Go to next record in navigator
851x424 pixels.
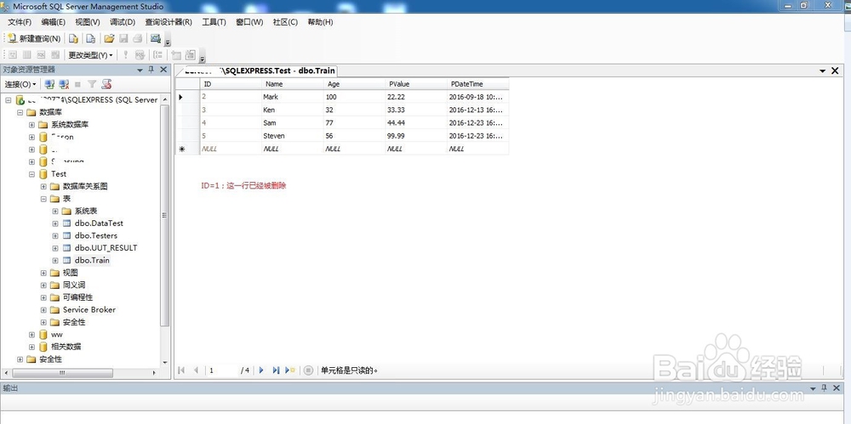point(261,370)
